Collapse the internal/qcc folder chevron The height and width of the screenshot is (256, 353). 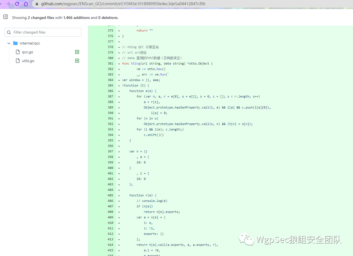9,43
